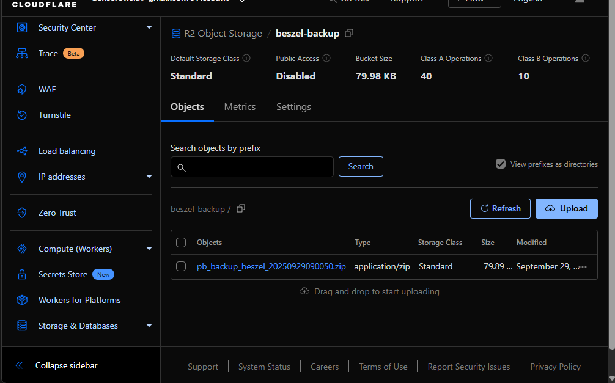The width and height of the screenshot is (615, 383).
Task: Open Privacy Policy footer link
Action: click(x=555, y=367)
